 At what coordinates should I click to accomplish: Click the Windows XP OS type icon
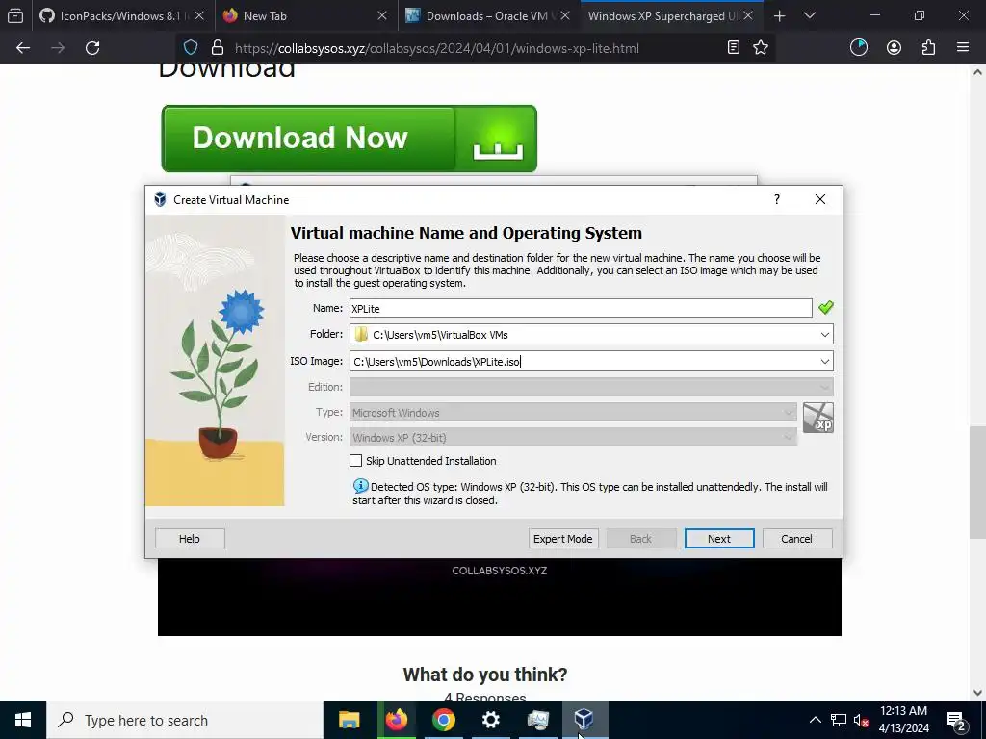coord(818,418)
